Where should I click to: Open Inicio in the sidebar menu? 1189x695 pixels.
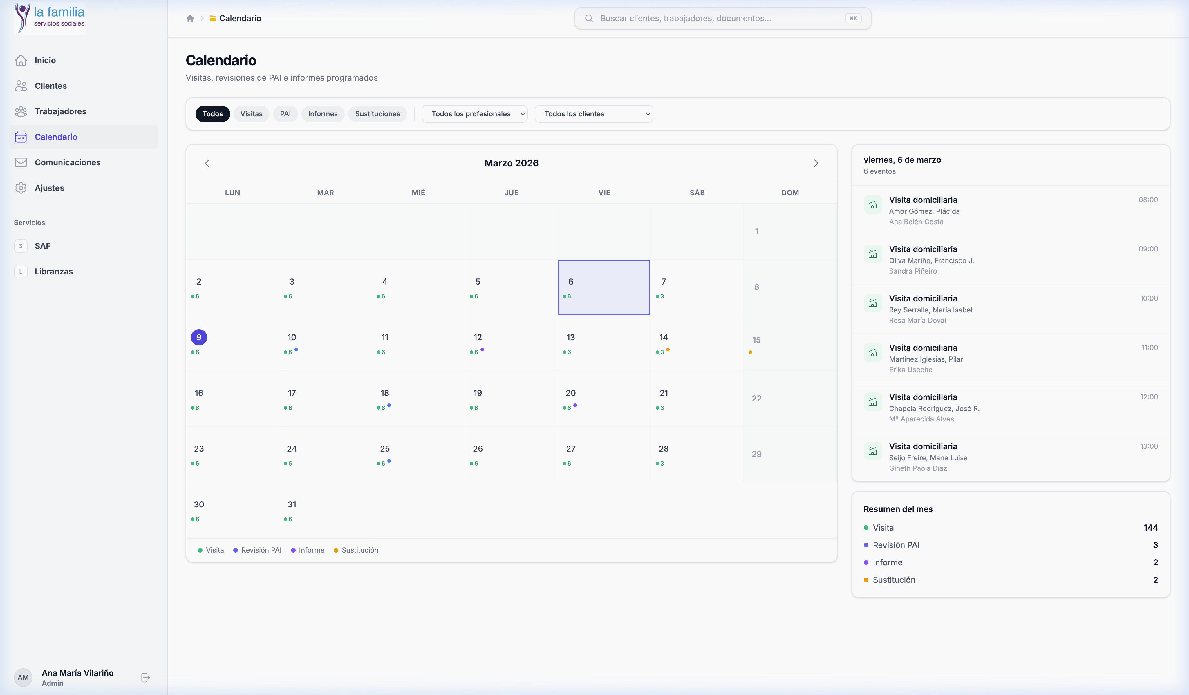point(45,60)
